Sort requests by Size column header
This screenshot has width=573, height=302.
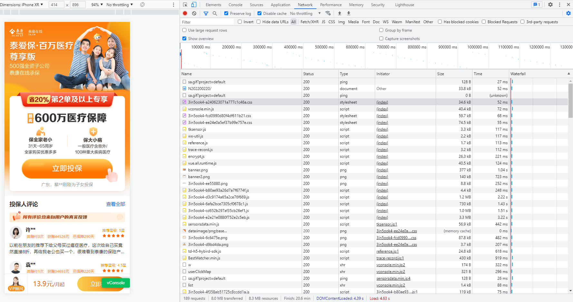click(454, 74)
